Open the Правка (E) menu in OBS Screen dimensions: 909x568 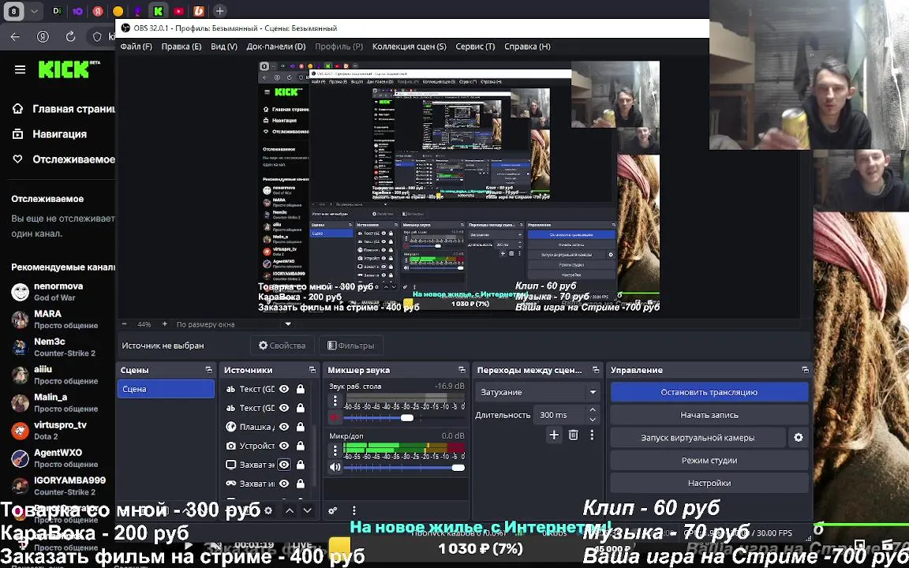[181, 47]
